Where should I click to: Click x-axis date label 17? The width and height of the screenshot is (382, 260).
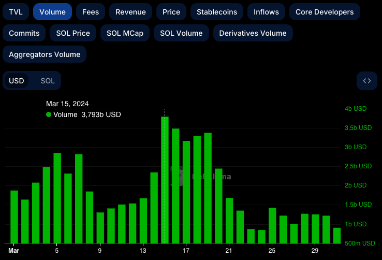pyautogui.click(x=186, y=251)
